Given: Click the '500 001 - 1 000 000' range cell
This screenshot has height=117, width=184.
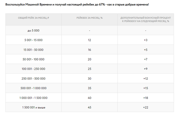Looking at the screenshot, I should (x=33, y=88).
